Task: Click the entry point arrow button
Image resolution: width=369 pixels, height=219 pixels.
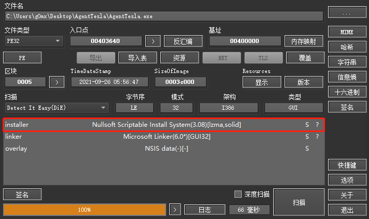Action: [153, 41]
